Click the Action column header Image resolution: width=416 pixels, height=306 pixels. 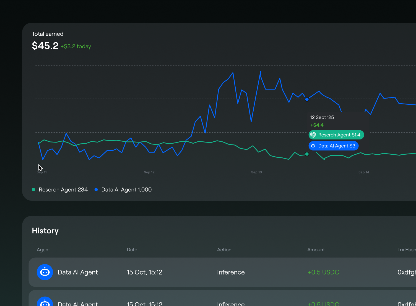[x=224, y=250]
